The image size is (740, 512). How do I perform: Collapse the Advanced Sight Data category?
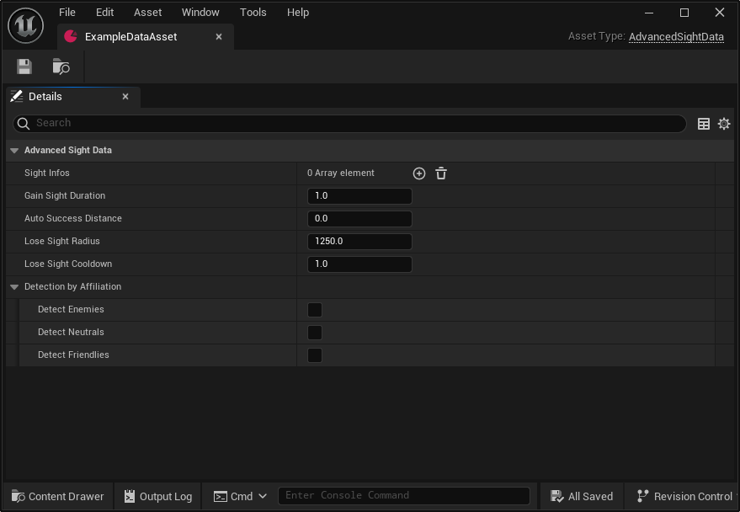pos(14,151)
